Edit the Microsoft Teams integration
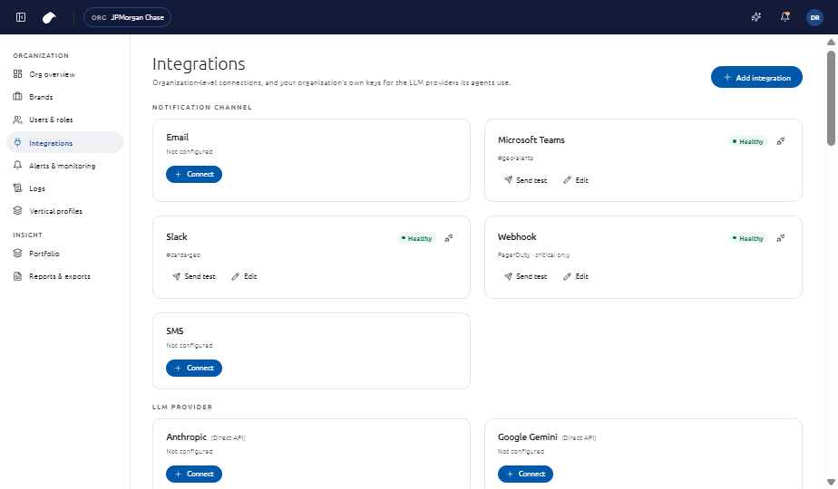Viewport: 838px width, 489px height. pyautogui.click(x=576, y=180)
